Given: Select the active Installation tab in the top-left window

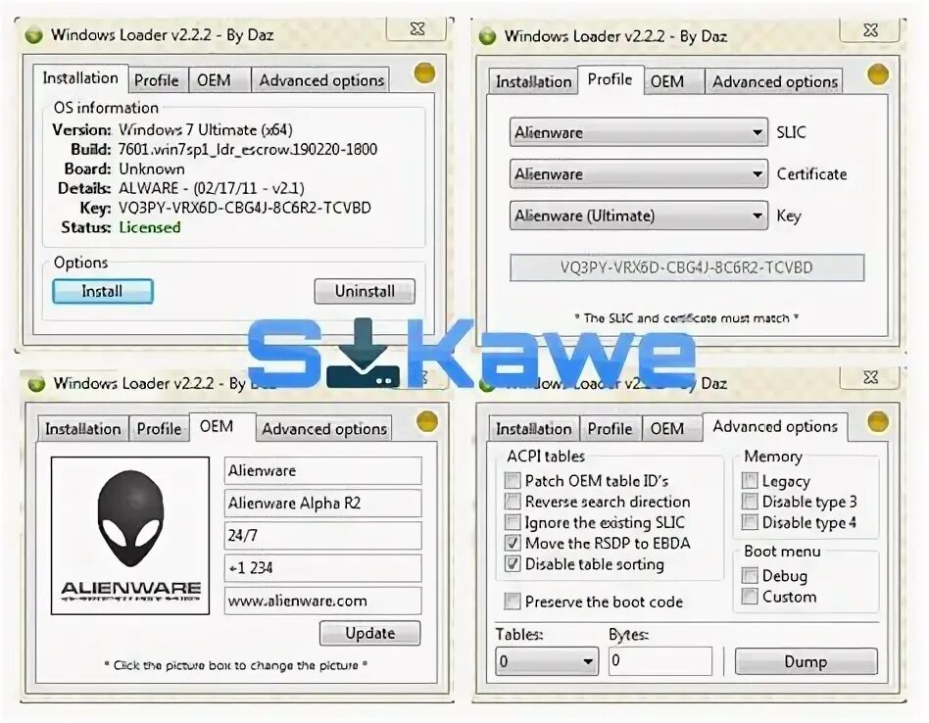Looking at the screenshot, I should (80, 78).
